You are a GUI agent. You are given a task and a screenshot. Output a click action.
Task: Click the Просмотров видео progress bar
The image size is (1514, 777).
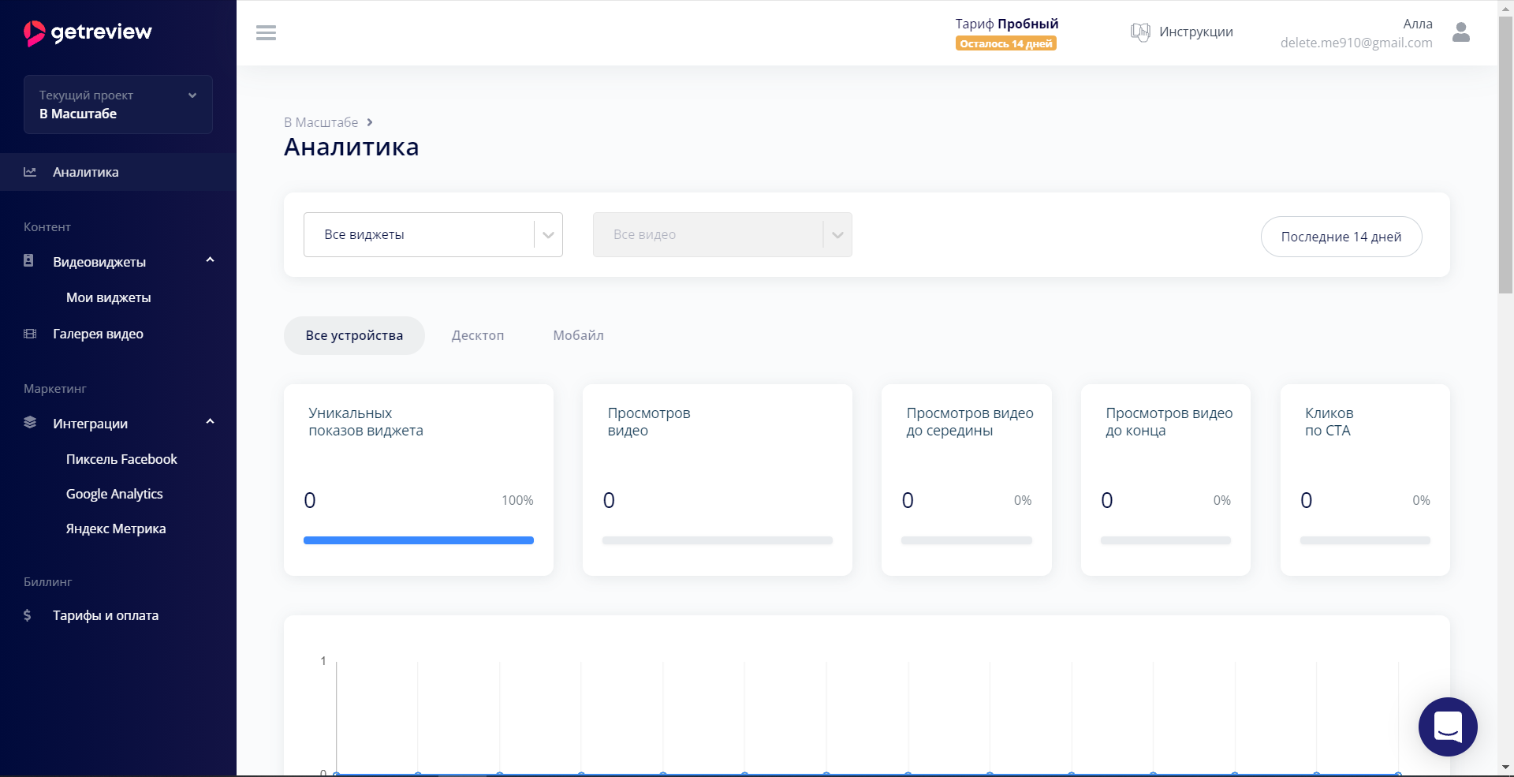pos(718,540)
